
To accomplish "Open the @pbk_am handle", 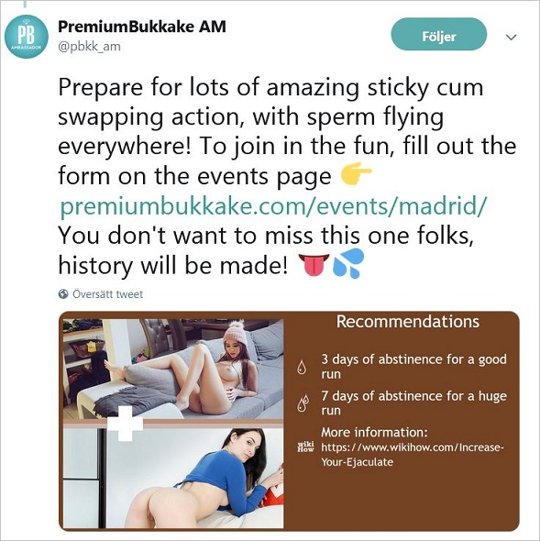I will [89, 46].
